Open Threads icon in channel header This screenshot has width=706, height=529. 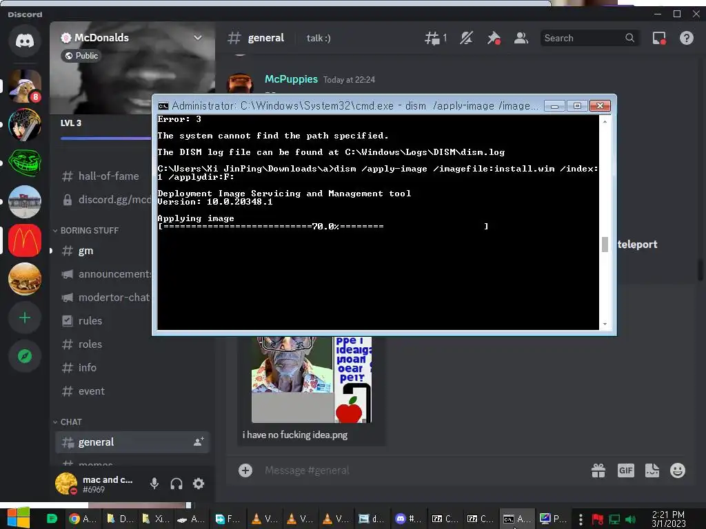[x=436, y=39]
